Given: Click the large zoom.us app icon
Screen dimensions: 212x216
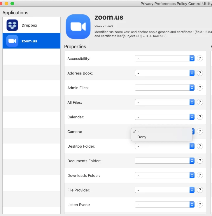Looking at the screenshot, I should click(x=78, y=26).
